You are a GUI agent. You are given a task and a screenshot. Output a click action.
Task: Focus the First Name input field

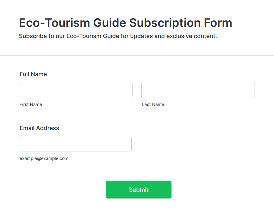(76, 90)
